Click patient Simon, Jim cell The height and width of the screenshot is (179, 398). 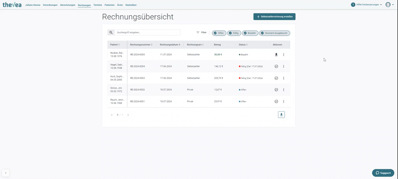(117, 89)
